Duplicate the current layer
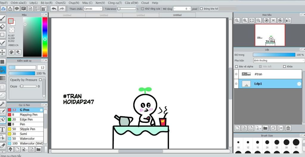 [273, 128]
